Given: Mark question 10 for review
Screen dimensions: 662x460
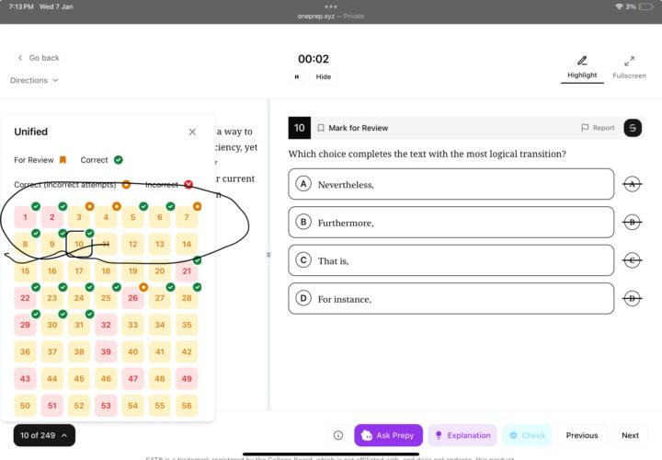Looking at the screenshot, I should [x=352, y=128].
